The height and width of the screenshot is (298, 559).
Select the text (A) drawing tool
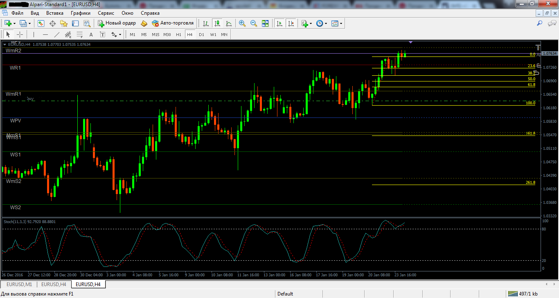[x=91, y=34]
